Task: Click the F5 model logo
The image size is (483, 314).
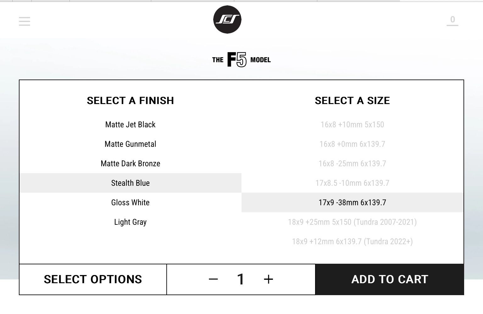Action: 241,60
